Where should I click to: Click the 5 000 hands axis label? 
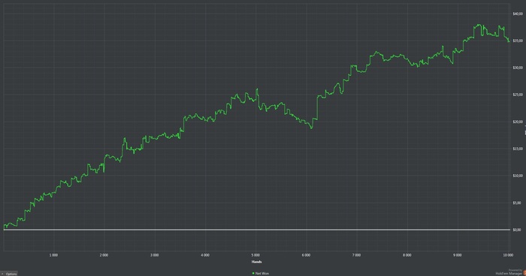[255, 255]
